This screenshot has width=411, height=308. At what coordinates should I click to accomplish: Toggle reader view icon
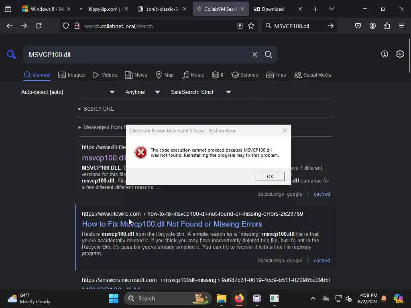240,26
